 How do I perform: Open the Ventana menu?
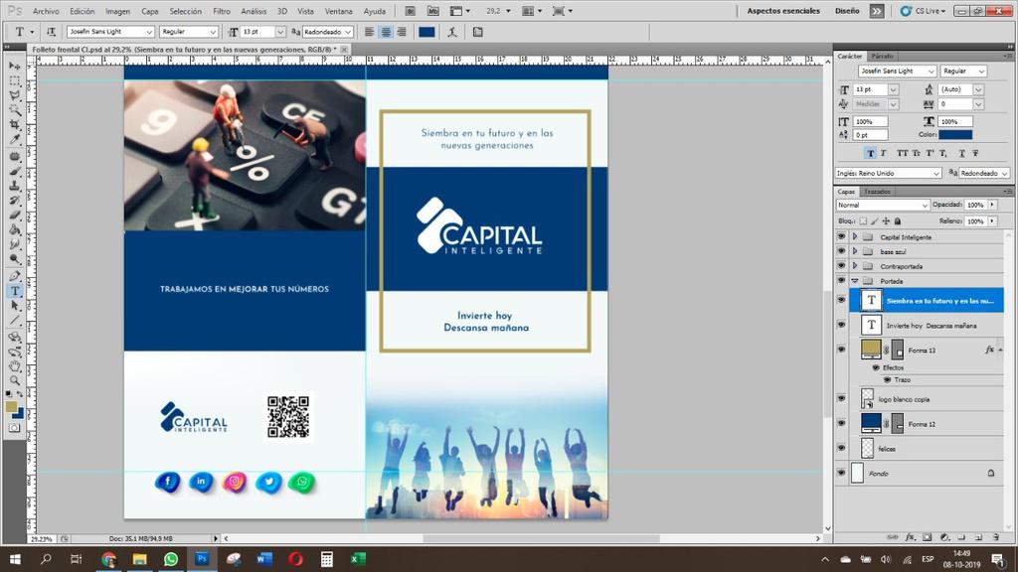[x=339, y=11]
